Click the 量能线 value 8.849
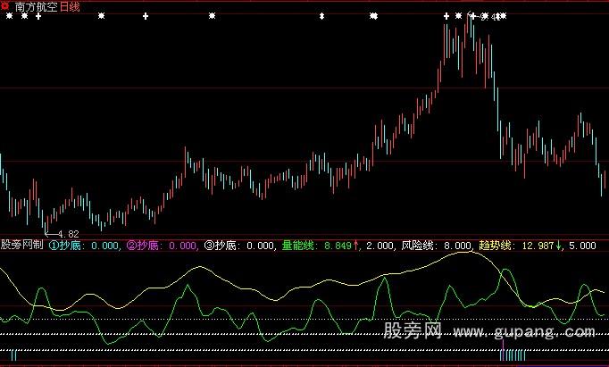Screen dimensions: 609x367 [338, 246]
